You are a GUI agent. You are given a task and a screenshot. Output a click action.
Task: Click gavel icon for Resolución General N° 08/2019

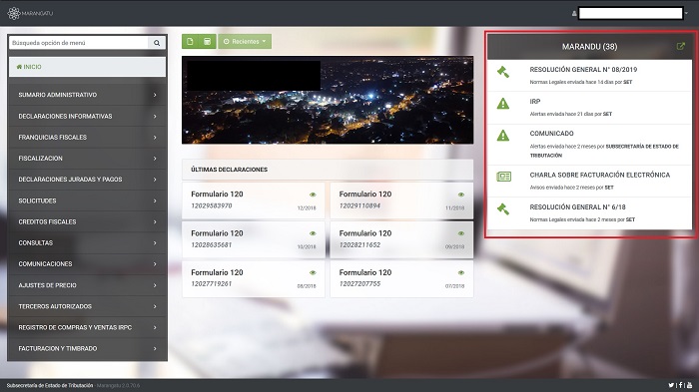[x=503, y=72]
